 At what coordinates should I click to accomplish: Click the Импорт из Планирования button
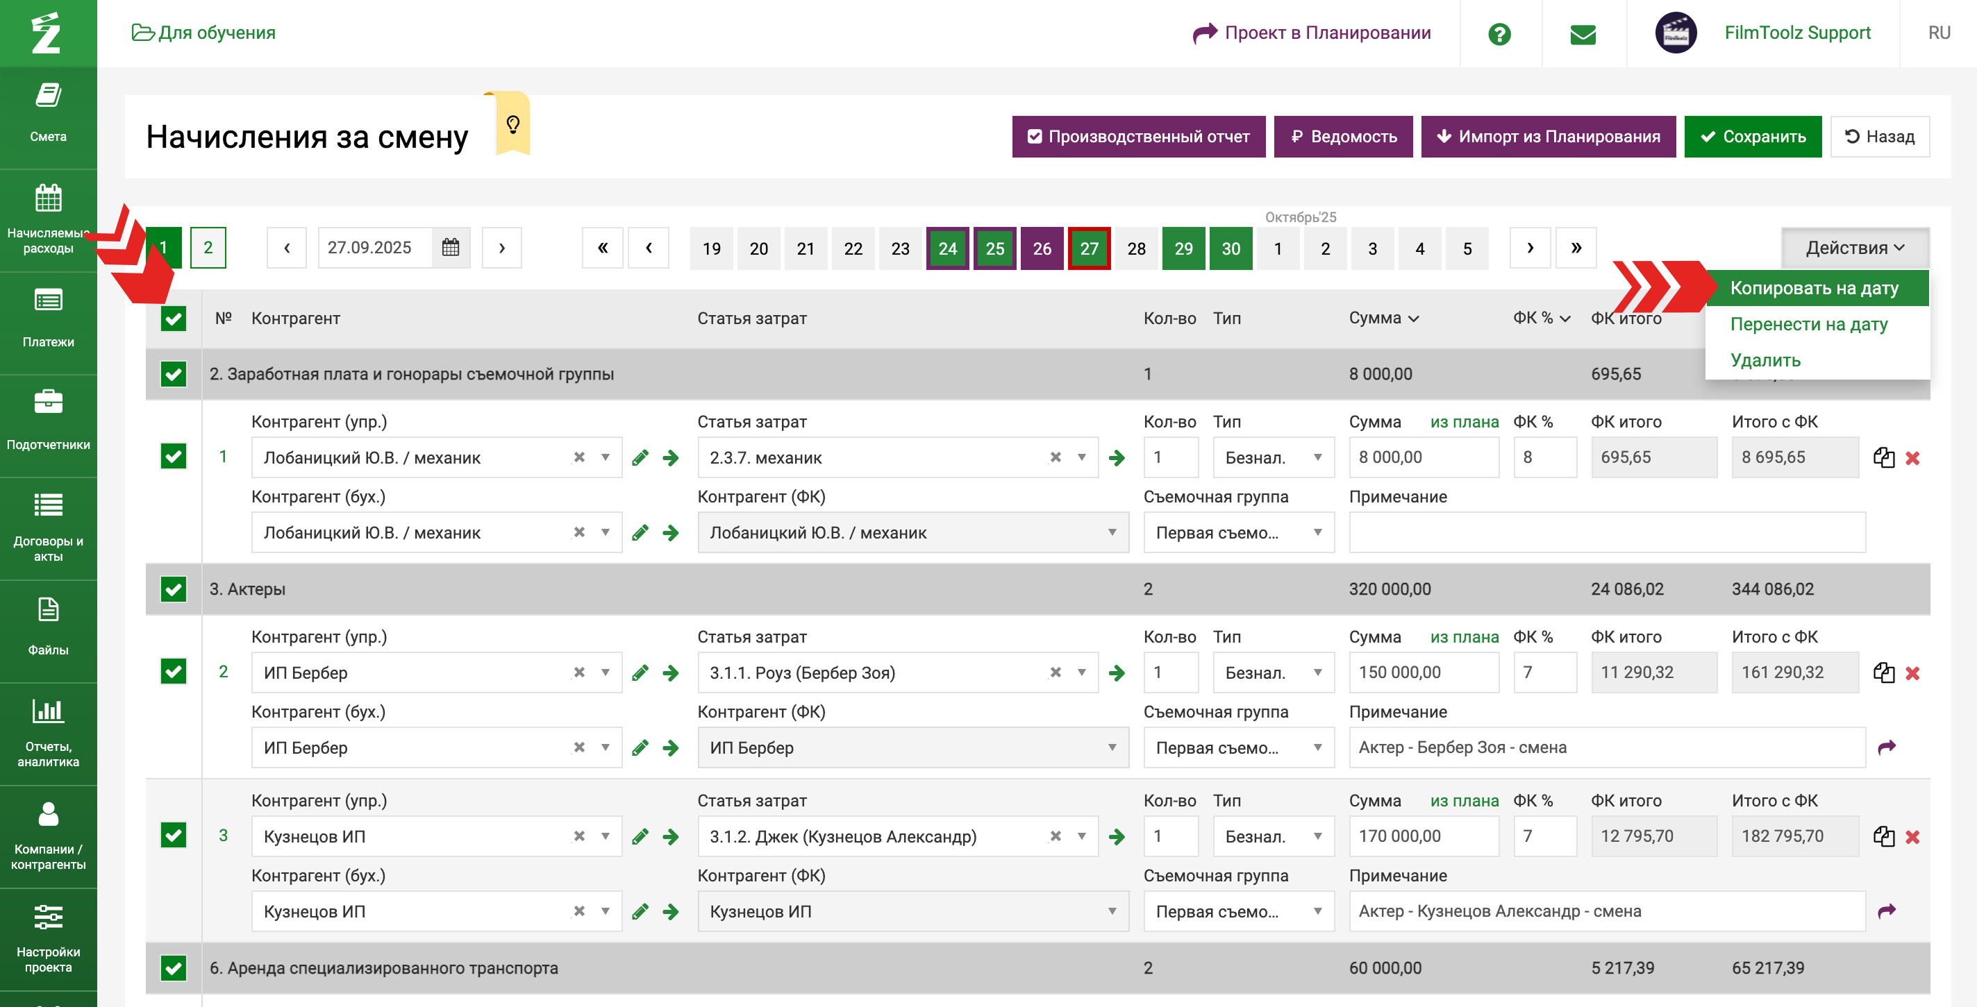(1547, 137)
